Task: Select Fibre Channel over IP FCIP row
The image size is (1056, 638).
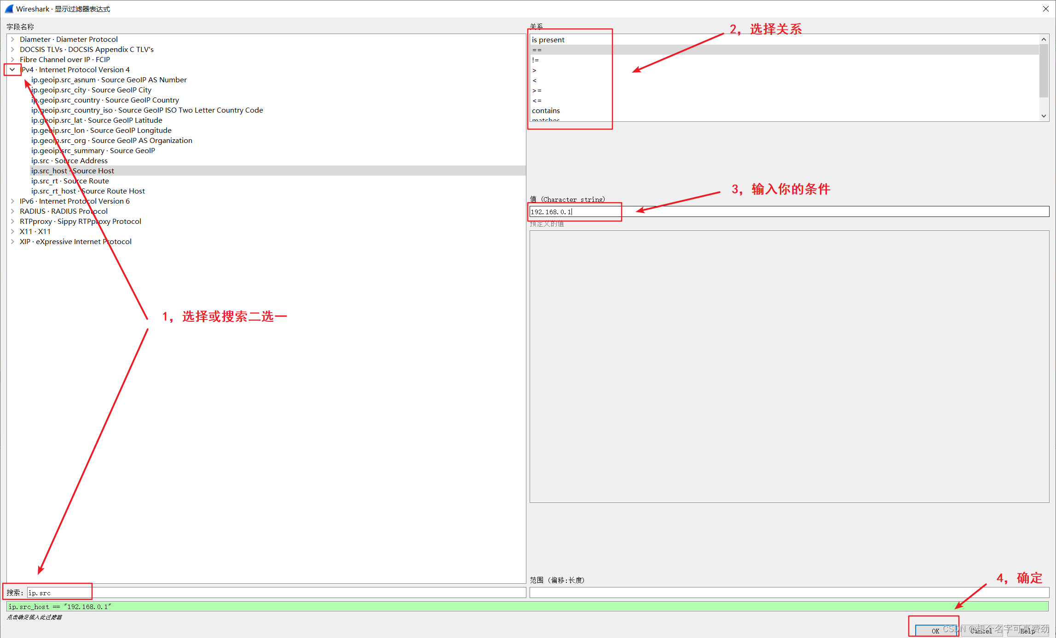Action: click(x=272, y=60)
